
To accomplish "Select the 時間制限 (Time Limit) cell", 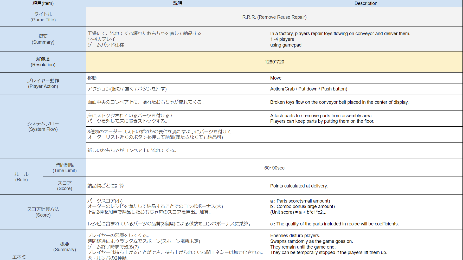I will tap(65, 168).
